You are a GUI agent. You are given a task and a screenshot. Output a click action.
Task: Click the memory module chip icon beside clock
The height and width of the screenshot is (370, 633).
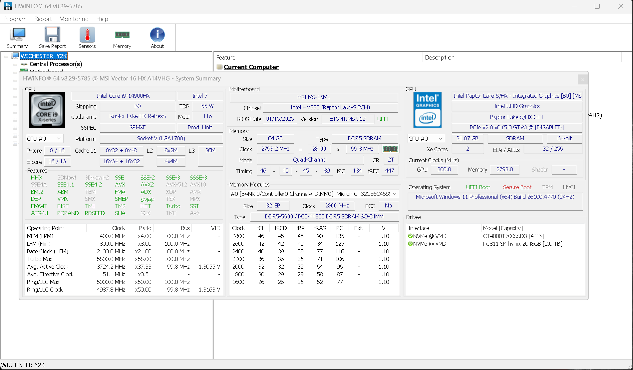click(390, 149)
